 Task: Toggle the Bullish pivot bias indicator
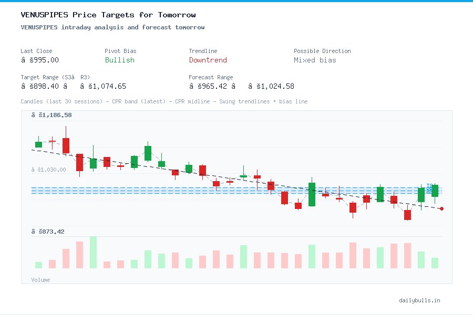pyautogui.click(x=119, y=60)
